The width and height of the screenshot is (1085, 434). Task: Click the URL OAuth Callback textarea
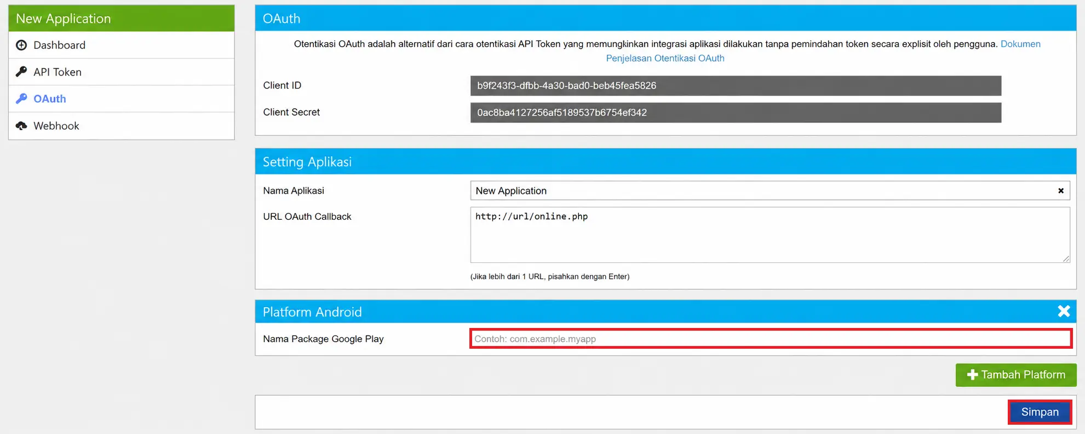click(770, 235)
